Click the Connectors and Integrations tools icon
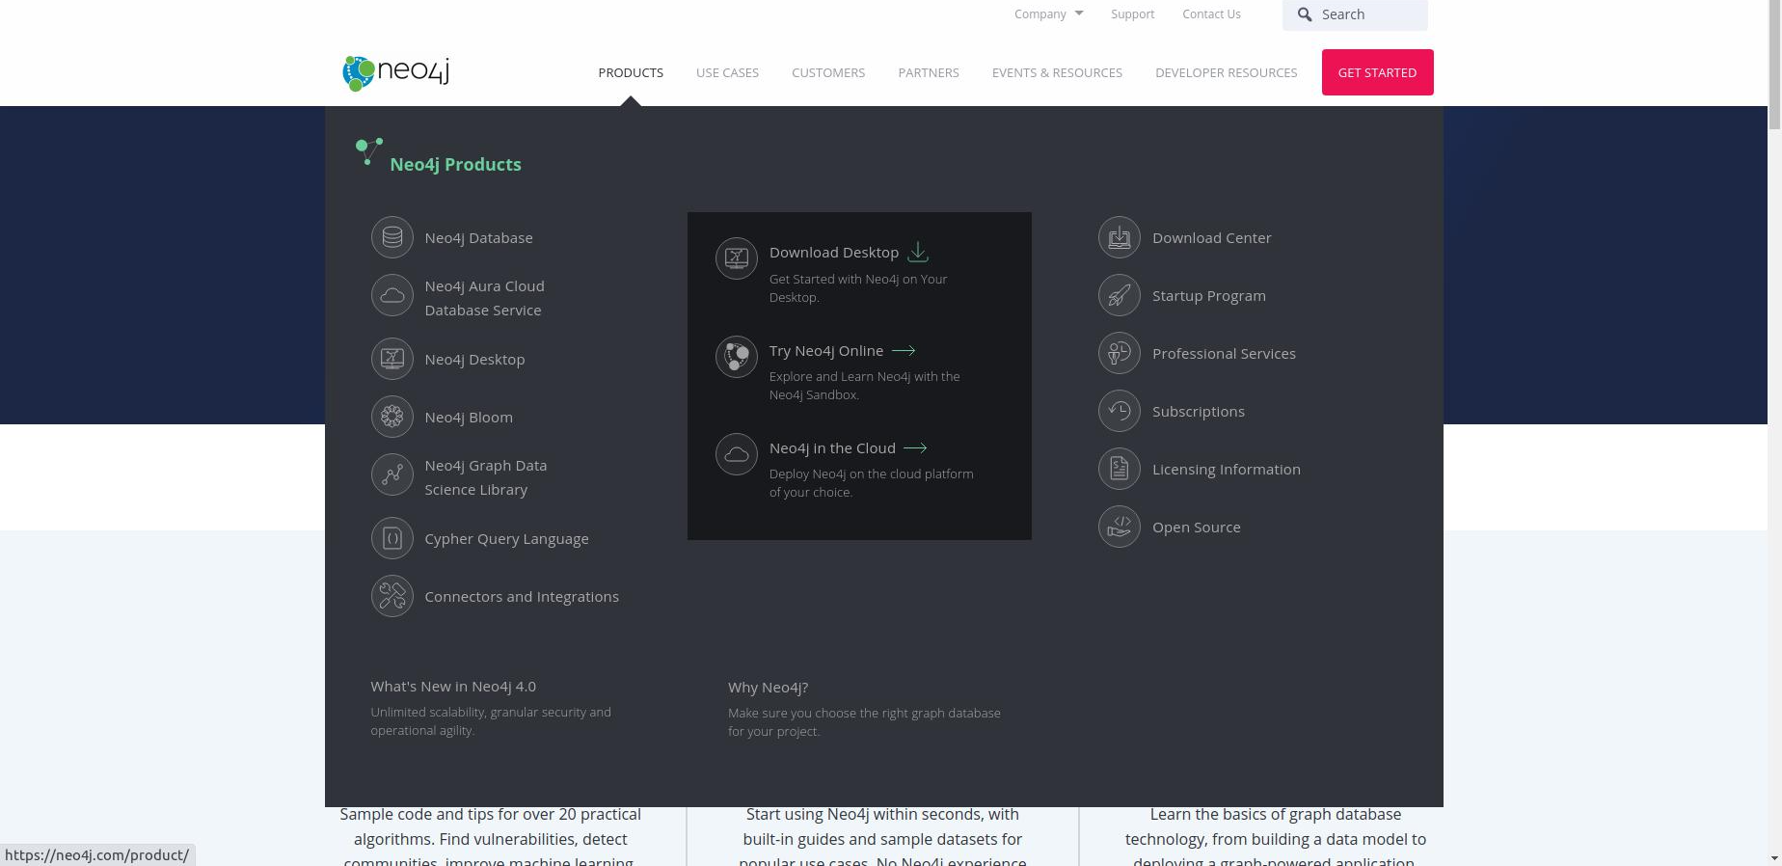Screen dimensions: 1782x866 [x=391, y=596]
